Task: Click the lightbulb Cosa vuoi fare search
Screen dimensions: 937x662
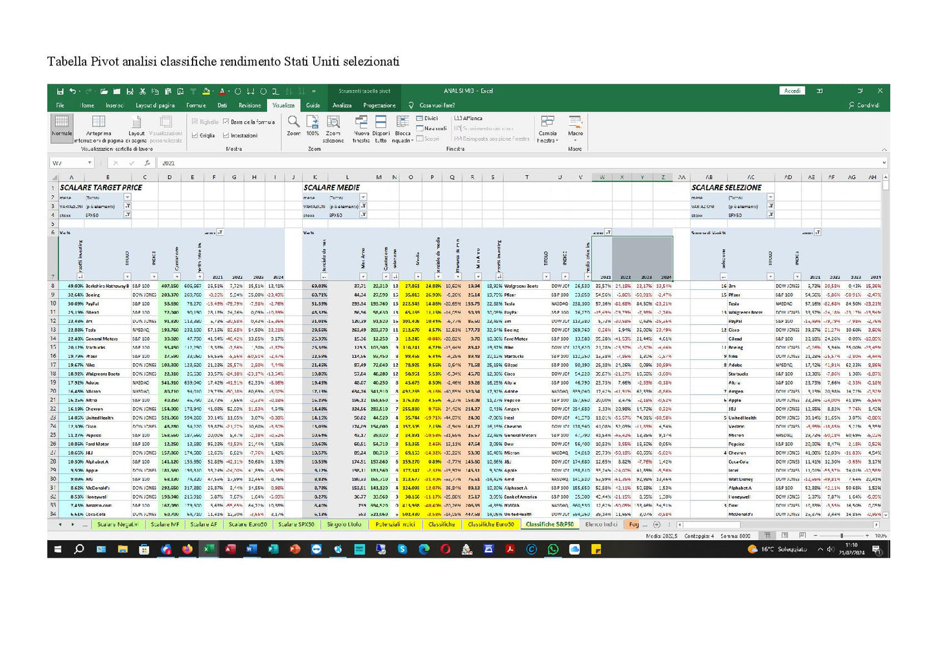Action: click(x=431, y=105)
